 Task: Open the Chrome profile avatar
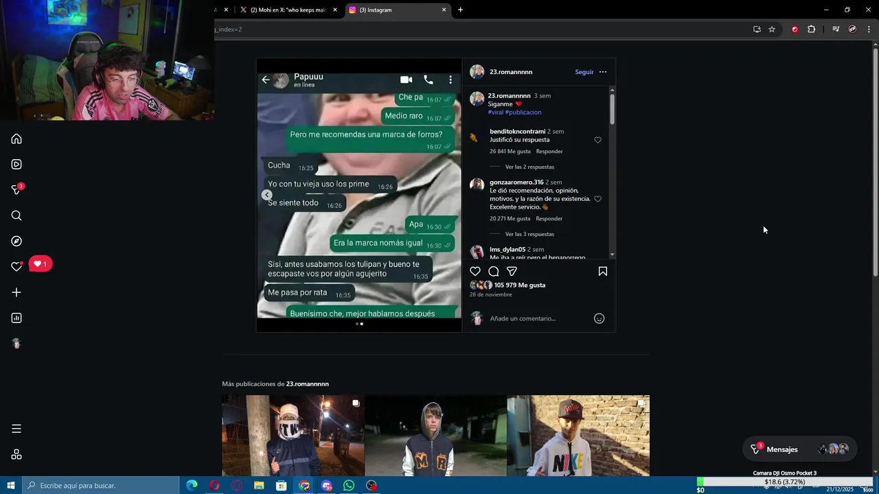852,30
